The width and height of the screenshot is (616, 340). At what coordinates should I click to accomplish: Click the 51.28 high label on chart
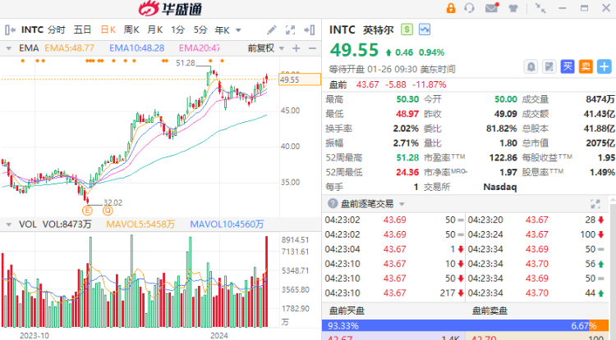[186, 63]
